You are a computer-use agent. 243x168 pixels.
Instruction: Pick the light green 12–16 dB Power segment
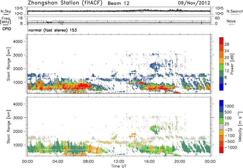pos(221,67)
